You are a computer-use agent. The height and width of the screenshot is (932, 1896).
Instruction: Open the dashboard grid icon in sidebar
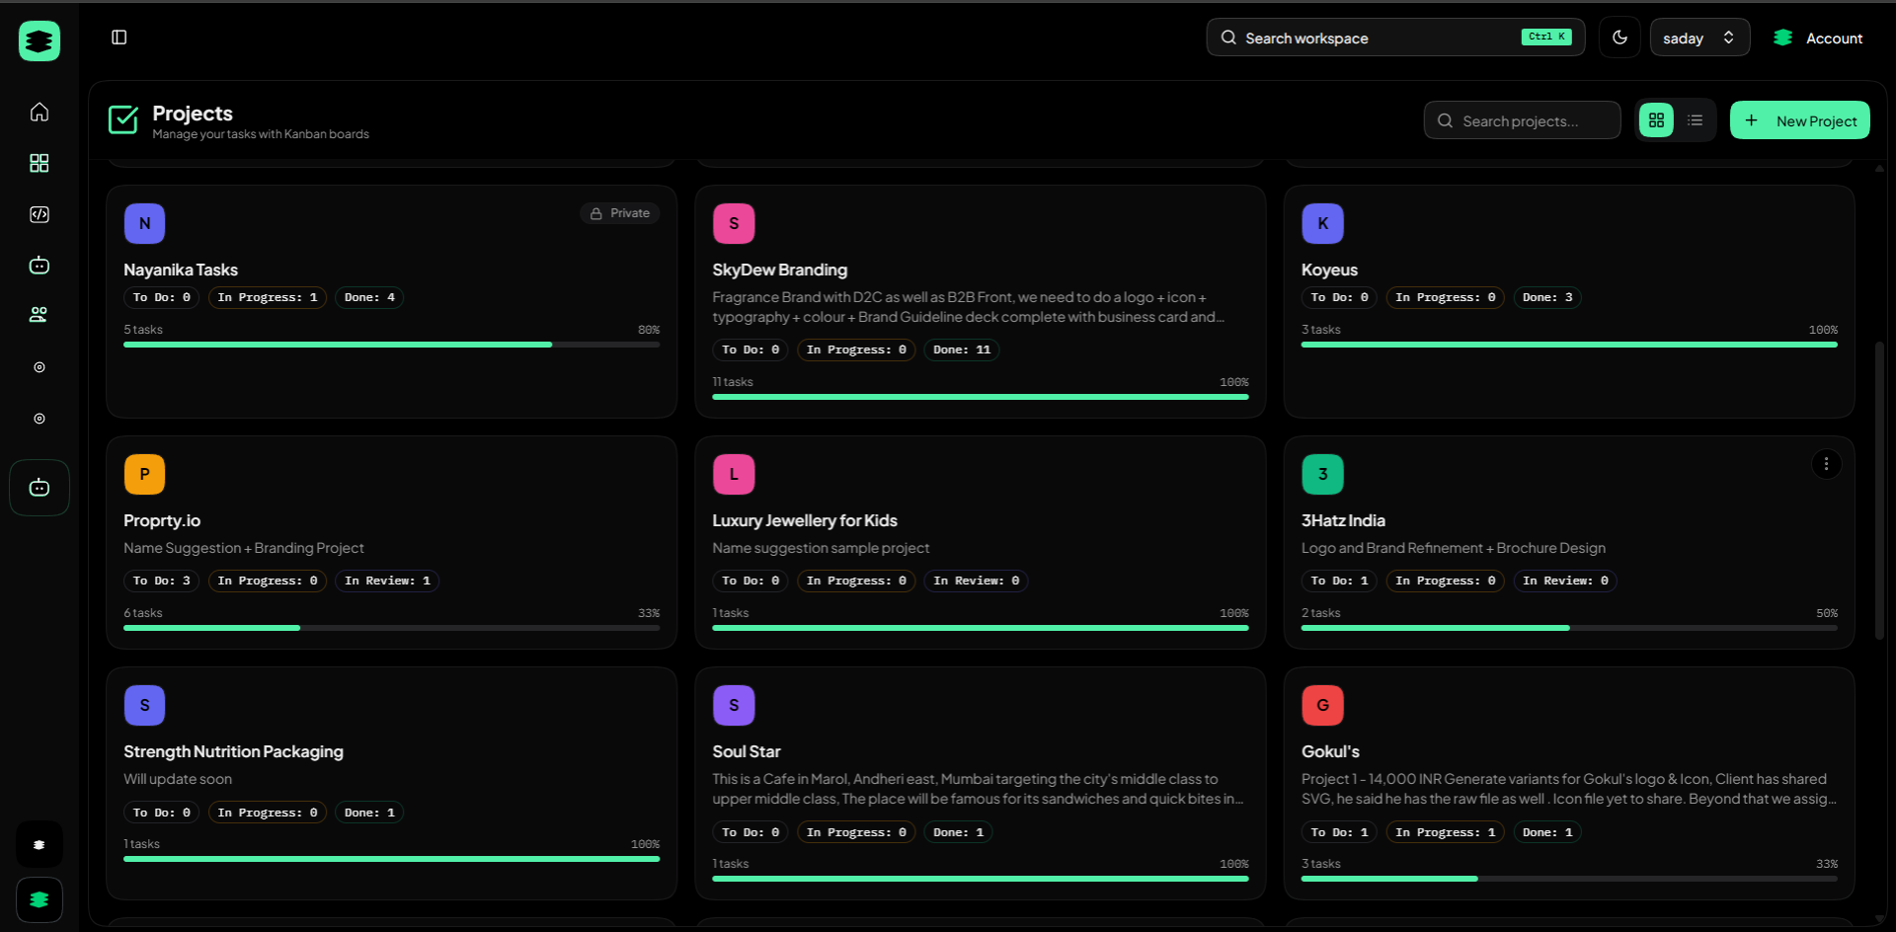(x=39, y=163)
